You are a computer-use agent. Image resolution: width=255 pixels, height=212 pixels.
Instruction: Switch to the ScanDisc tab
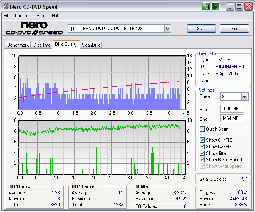point(91,45)
